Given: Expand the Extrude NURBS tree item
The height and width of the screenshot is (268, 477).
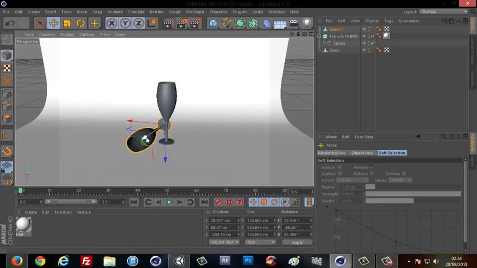Looking at the screenshot, I should pyautogui.click(x=319, y=36).
